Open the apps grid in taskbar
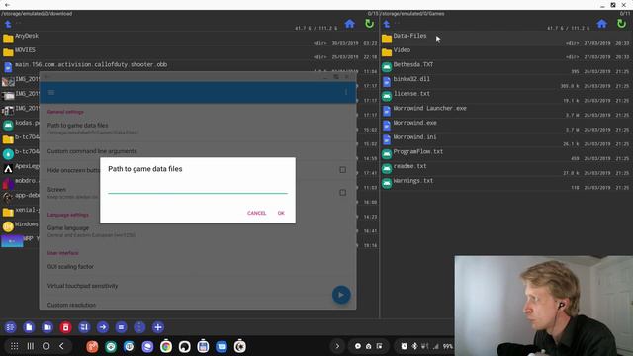Viewport: 633px width, 356px height. 14,346
